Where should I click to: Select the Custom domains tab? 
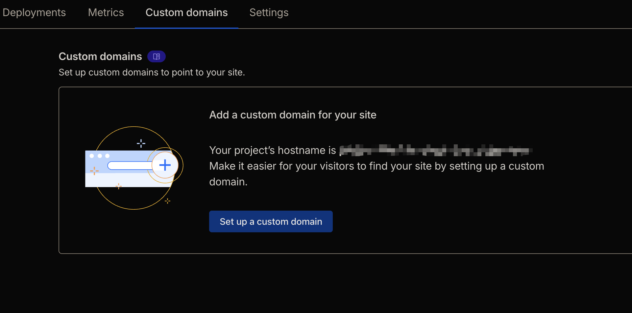click(186, 12)
